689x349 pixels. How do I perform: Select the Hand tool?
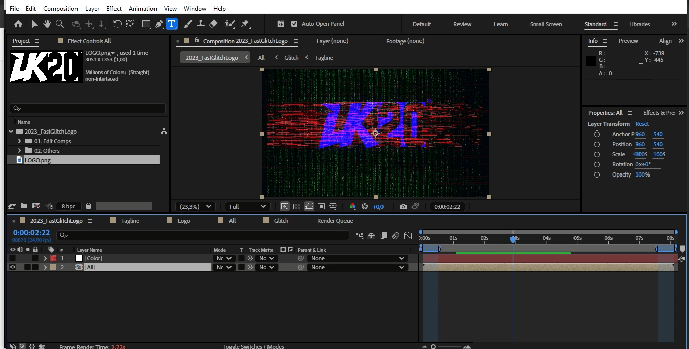[x=47, y=24]
